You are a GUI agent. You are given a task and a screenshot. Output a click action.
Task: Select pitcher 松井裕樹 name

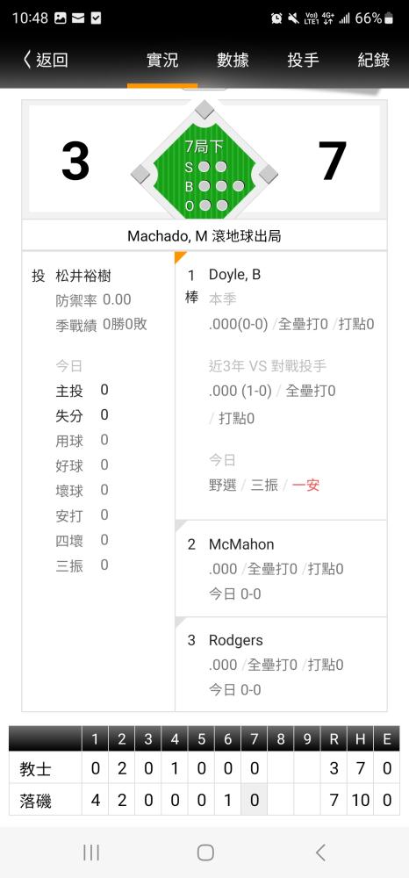click(x=83, y=276)
